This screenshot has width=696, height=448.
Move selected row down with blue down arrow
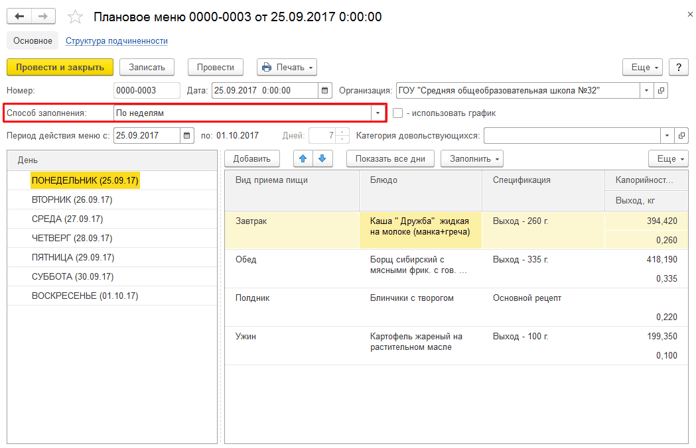pos(322,159)
